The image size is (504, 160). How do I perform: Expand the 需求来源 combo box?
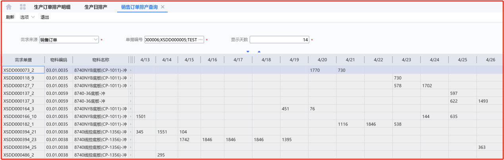click(x=96, y=40)
